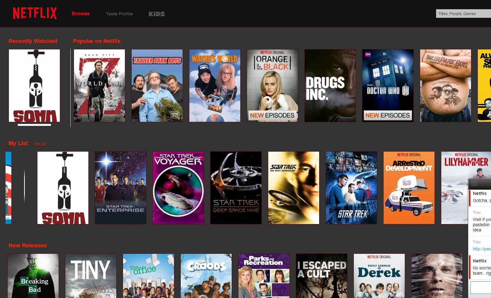
Task: Open Somm in My List
Action: tap(63, 188)
